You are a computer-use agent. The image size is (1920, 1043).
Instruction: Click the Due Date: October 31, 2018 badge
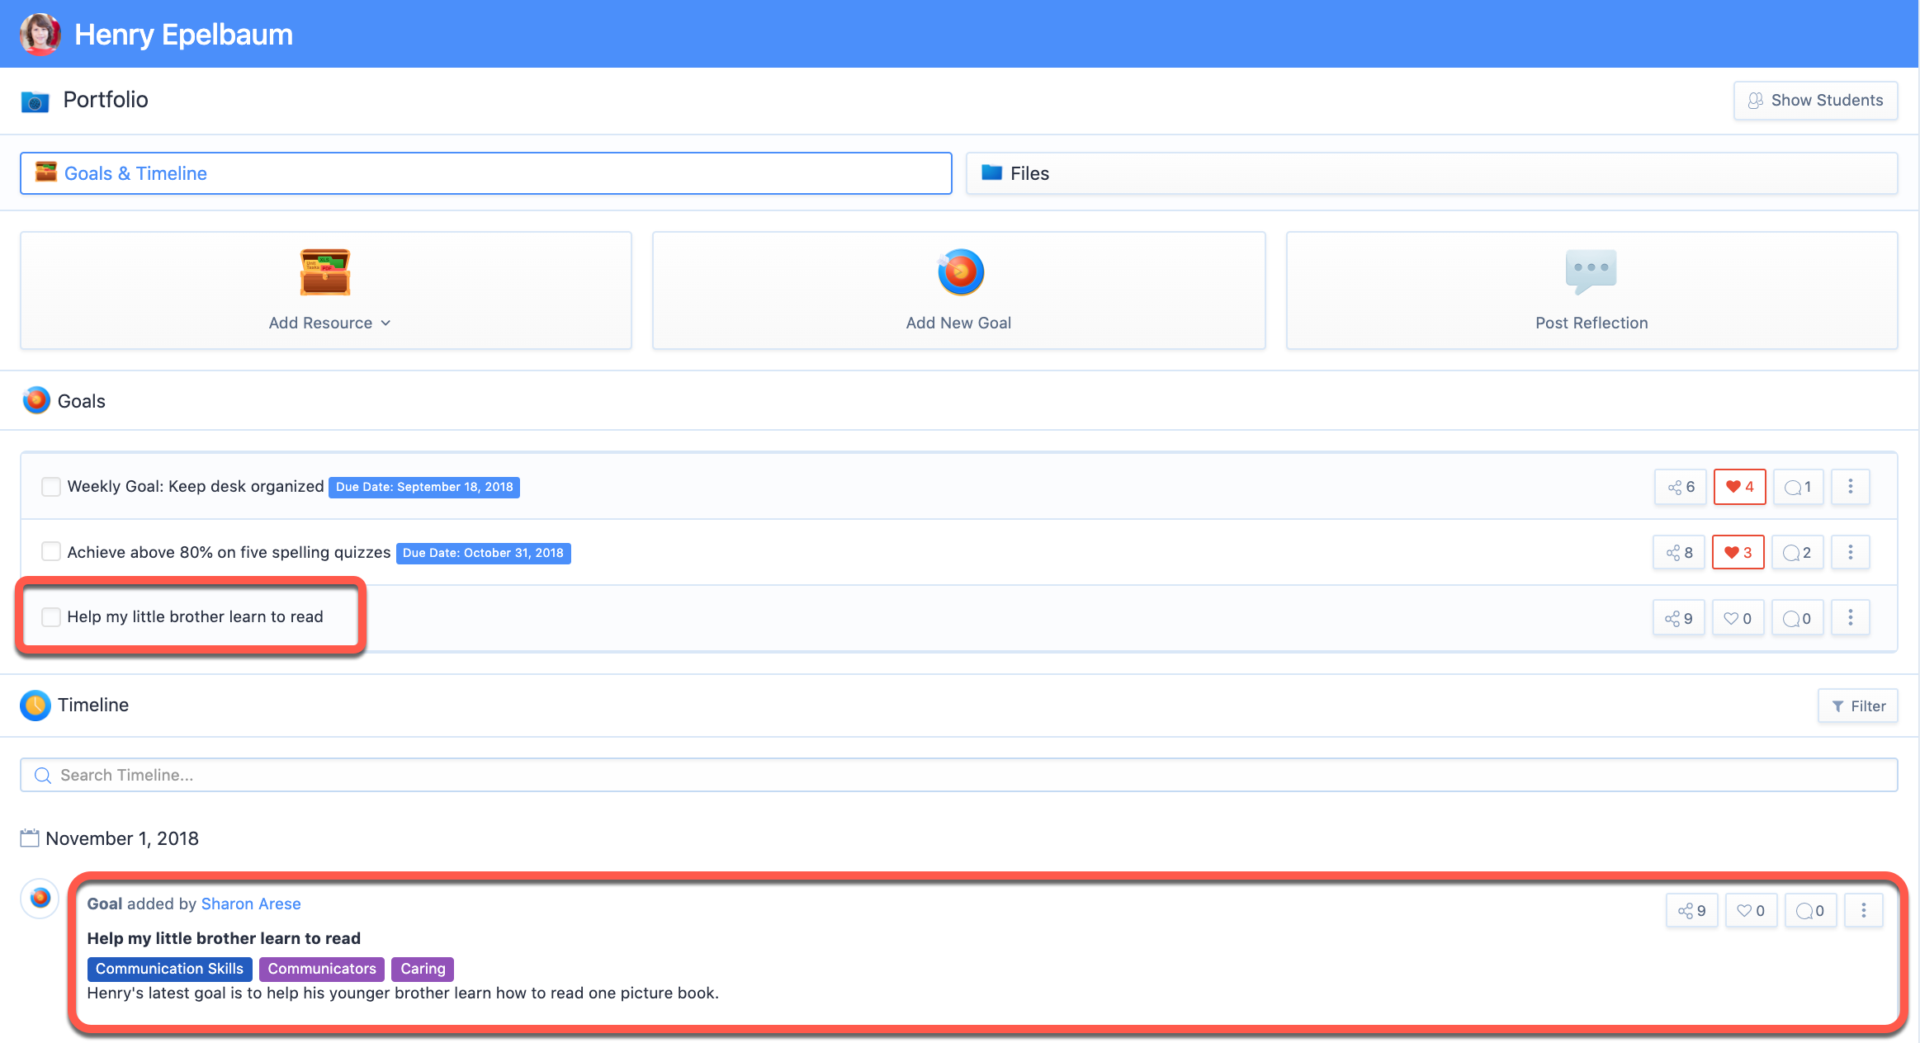(x=484, y=553)
